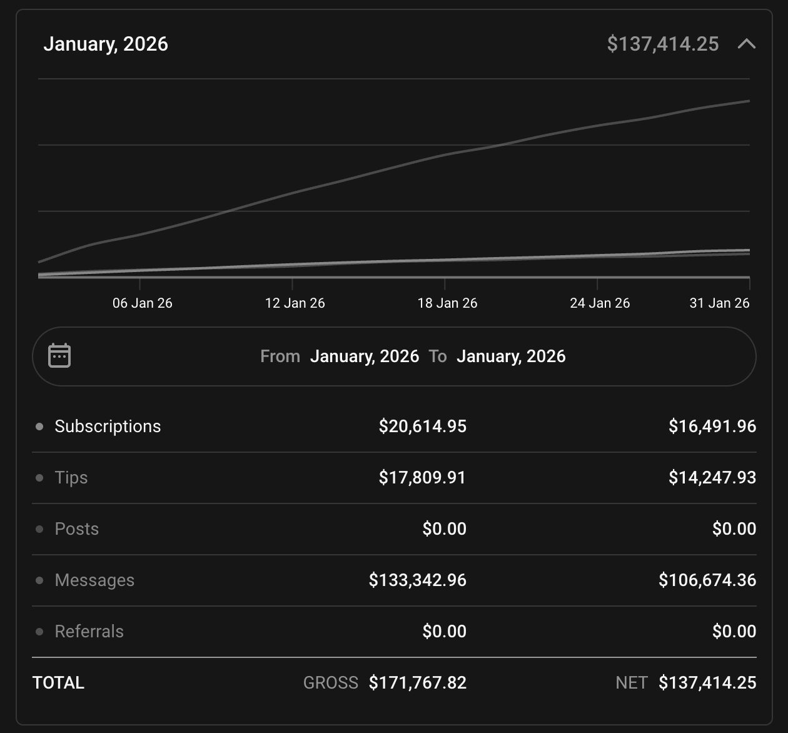Toggle Subscriptions series bullet in legend

(x=39, y=427)
